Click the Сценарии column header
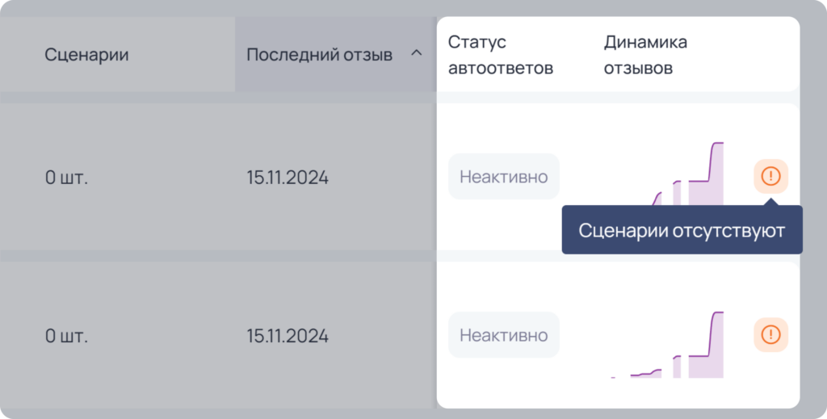The width and height of the screenshot is (827, 419). [x=86, y=54]
